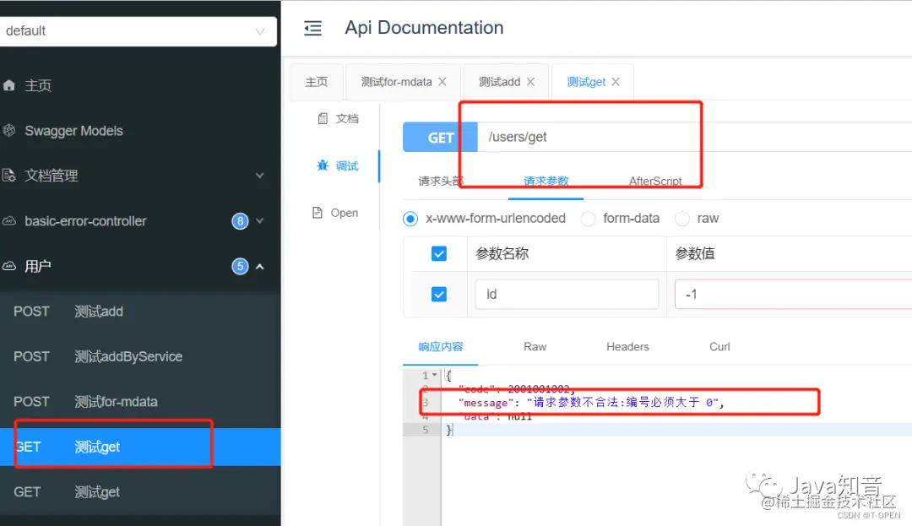Click the GET request button
Viewport: 912px width, 526px height.
coord(440,136)
